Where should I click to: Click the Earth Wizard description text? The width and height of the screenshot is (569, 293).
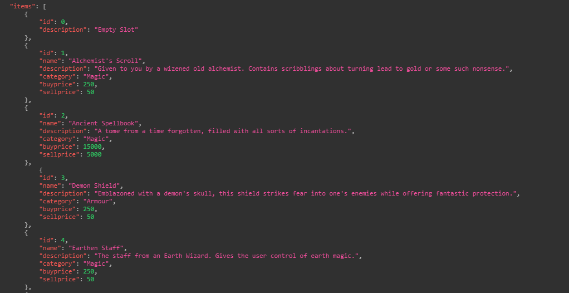coord(227,256)
